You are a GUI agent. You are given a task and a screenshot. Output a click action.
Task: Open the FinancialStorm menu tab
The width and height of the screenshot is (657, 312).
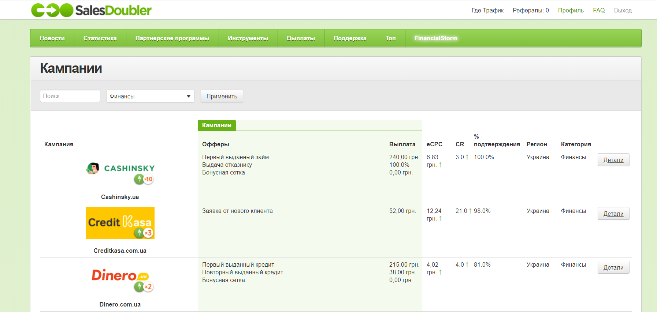(436, 38)
